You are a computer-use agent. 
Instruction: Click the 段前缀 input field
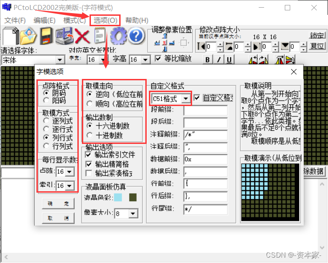(x=206, y=111)
